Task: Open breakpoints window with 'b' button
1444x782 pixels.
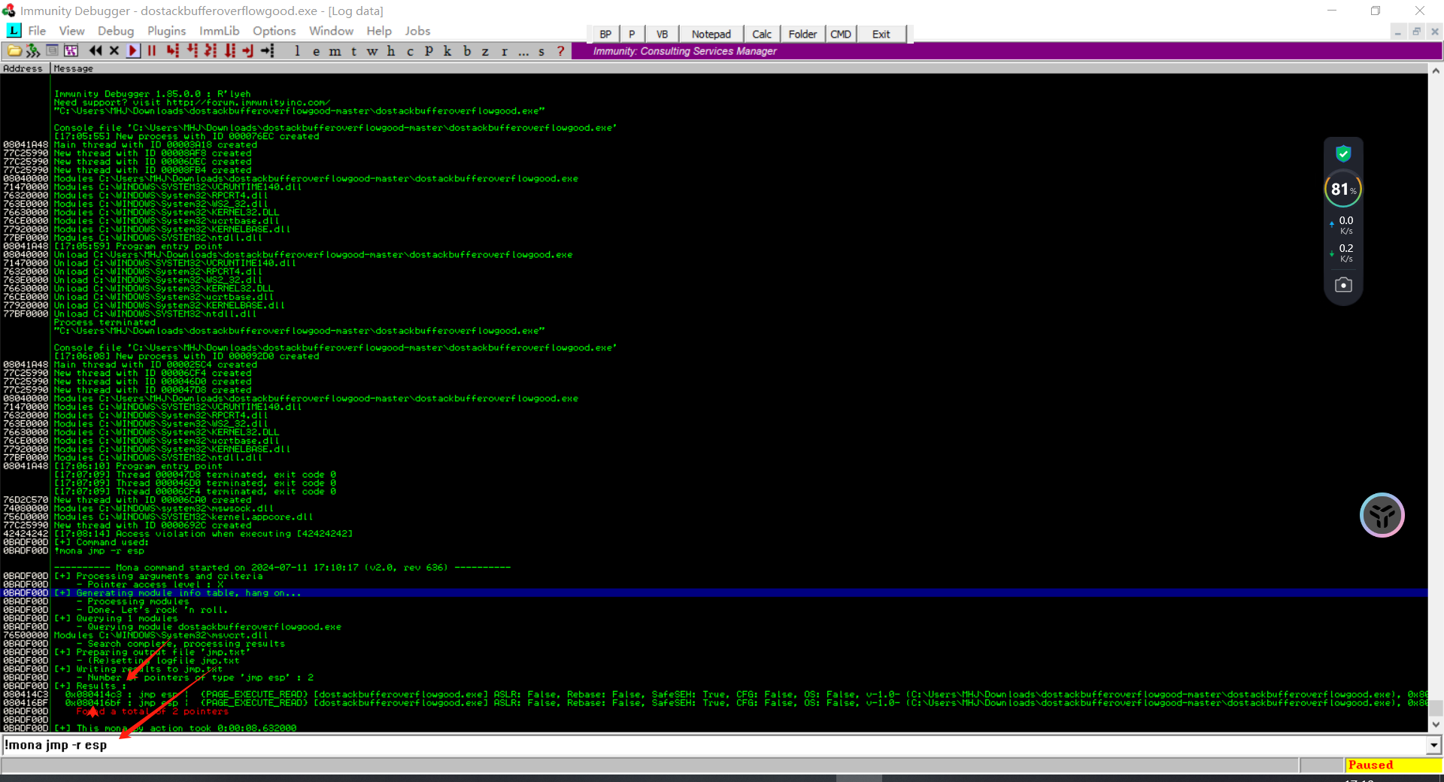Action: [467, 51]
